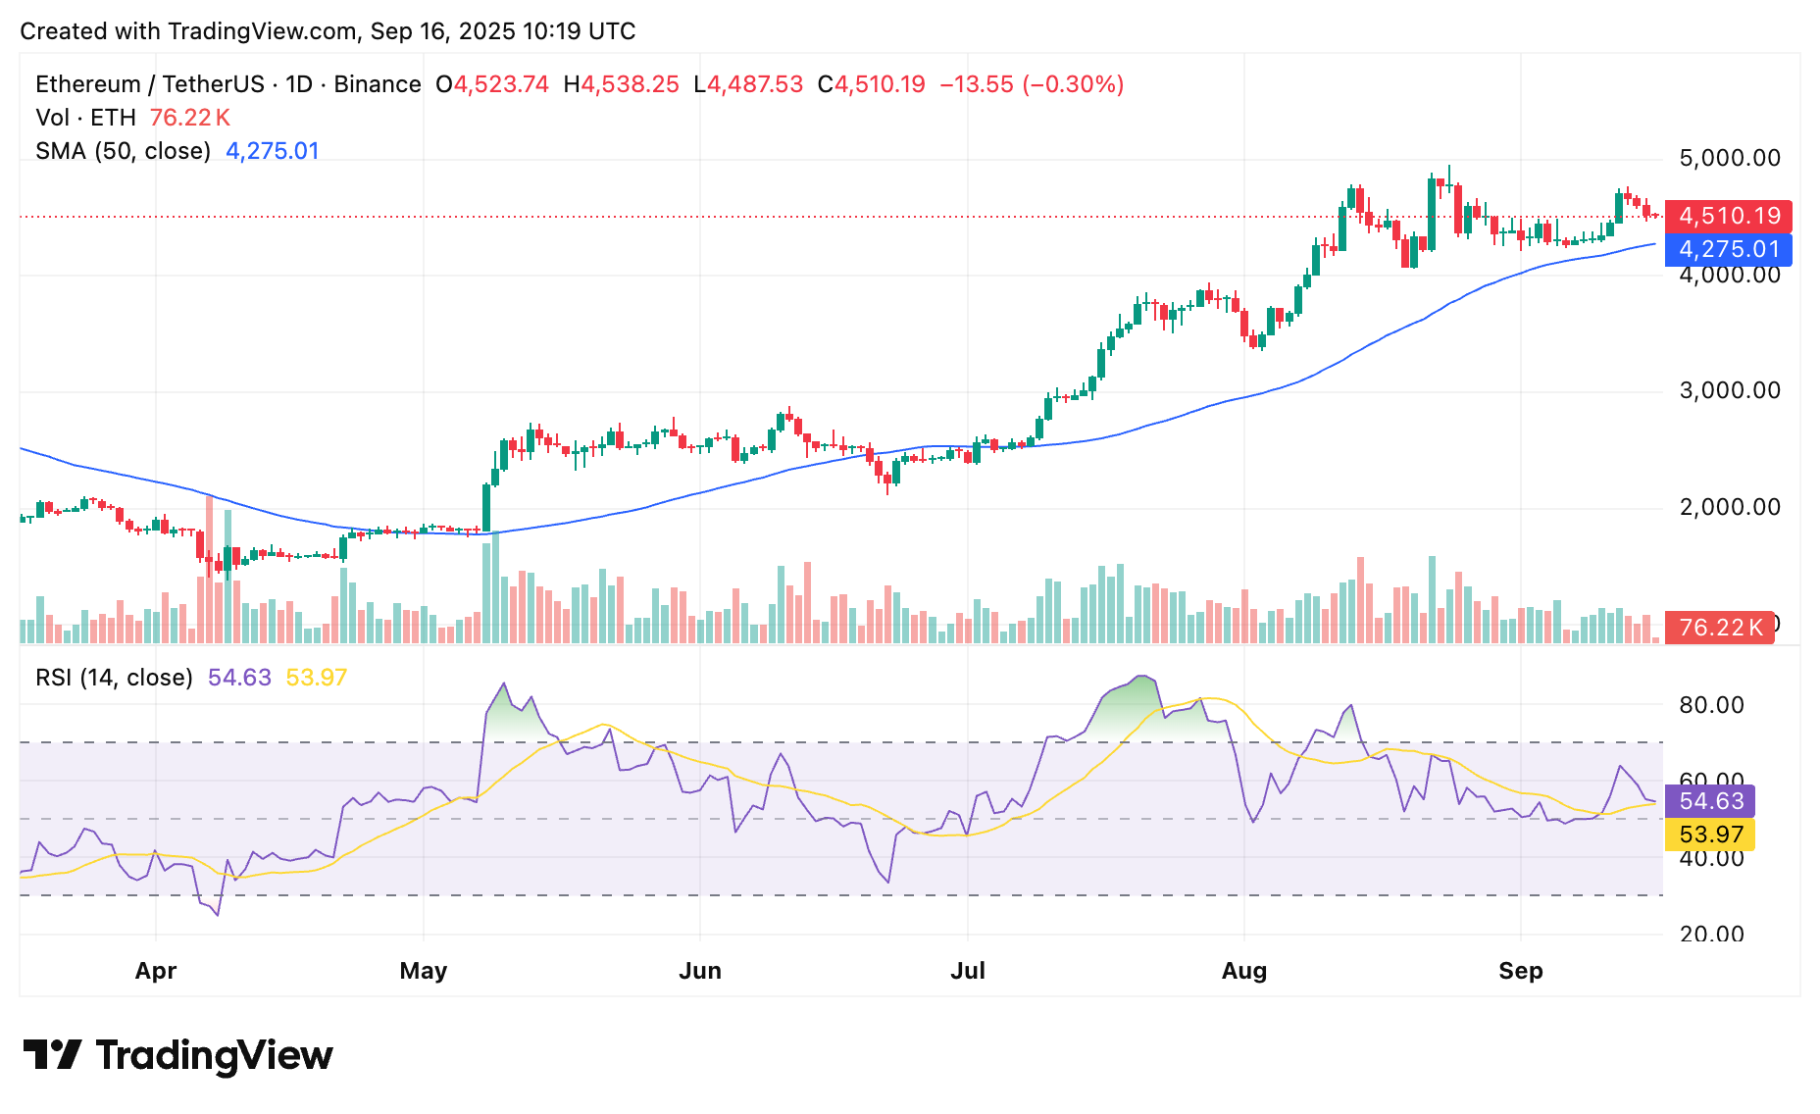1820x1114 pixels.
Task: Click the RSI (14, close) indicator legend
Action: point(113,677)
